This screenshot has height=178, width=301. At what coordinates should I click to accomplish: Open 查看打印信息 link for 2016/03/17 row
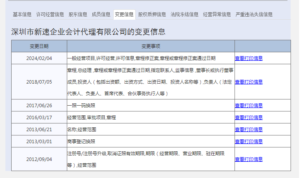(249, 118)
